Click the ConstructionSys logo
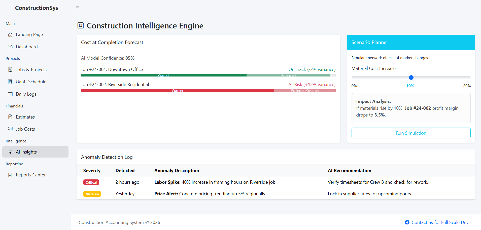This screenshot has width=481, height=230. tap(37, 8)
